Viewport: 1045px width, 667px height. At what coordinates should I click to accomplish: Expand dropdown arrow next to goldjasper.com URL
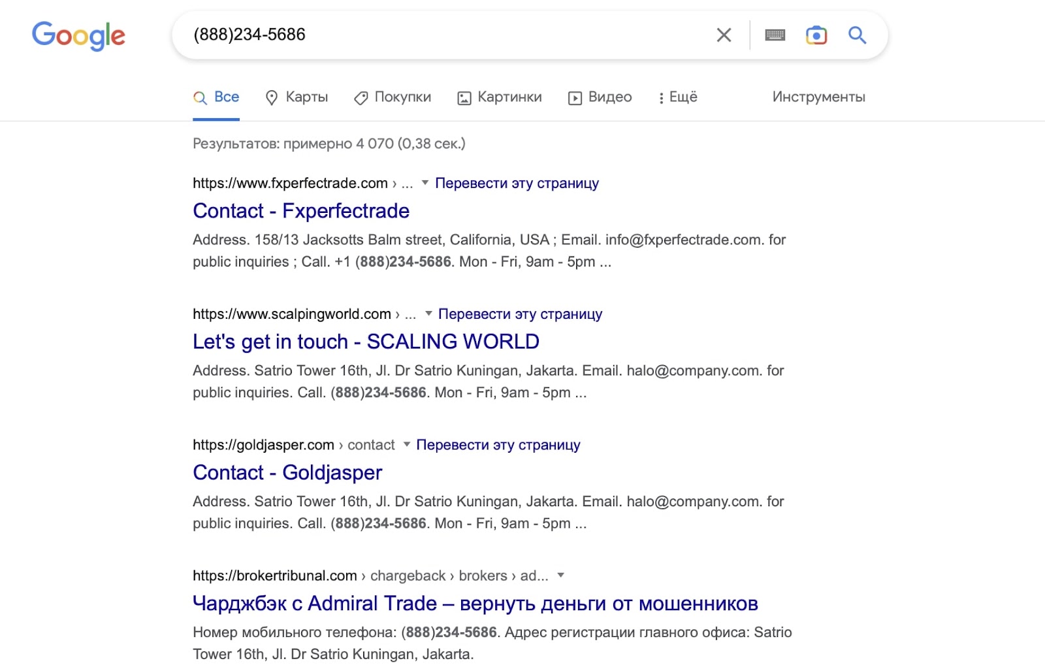[406, 444]
